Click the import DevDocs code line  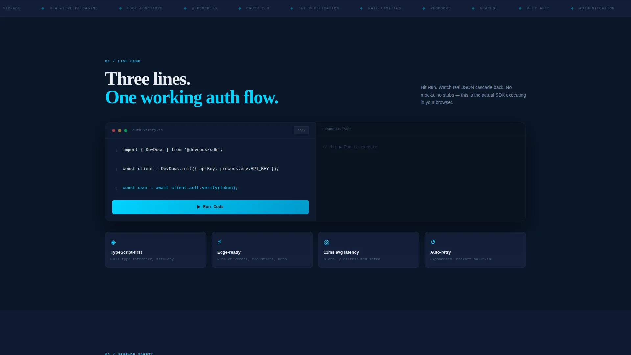coord(173,150)
